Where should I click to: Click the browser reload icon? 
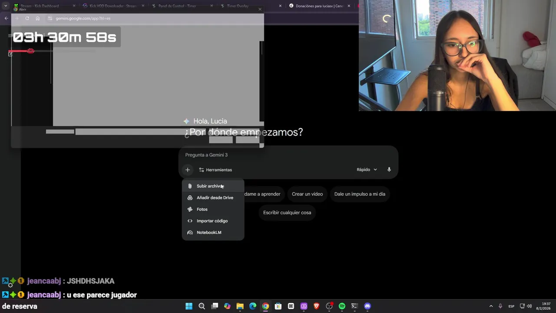tap(27, 18)
